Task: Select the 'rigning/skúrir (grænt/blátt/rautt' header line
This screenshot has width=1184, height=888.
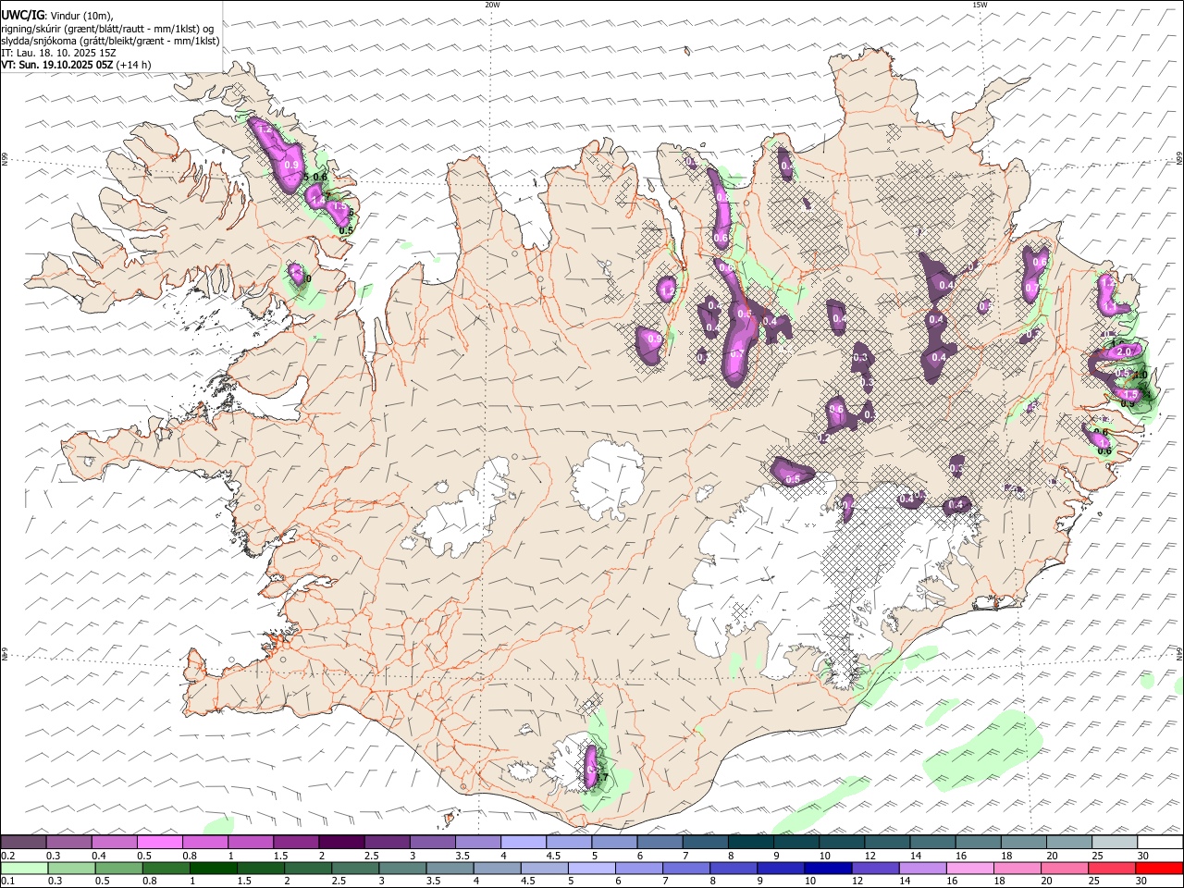Action: [x=107, y=29]
